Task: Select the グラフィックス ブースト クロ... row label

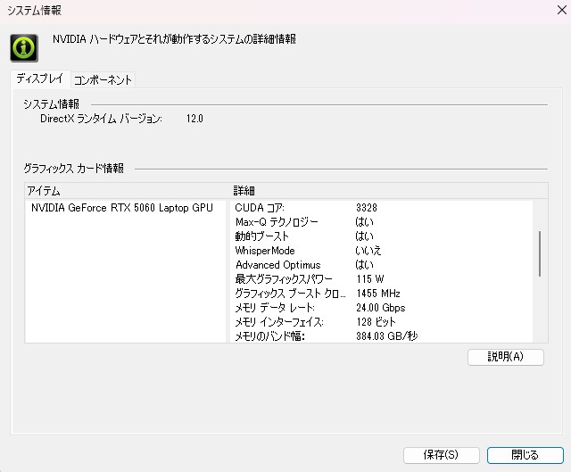Action: click(x=290, y=294)
